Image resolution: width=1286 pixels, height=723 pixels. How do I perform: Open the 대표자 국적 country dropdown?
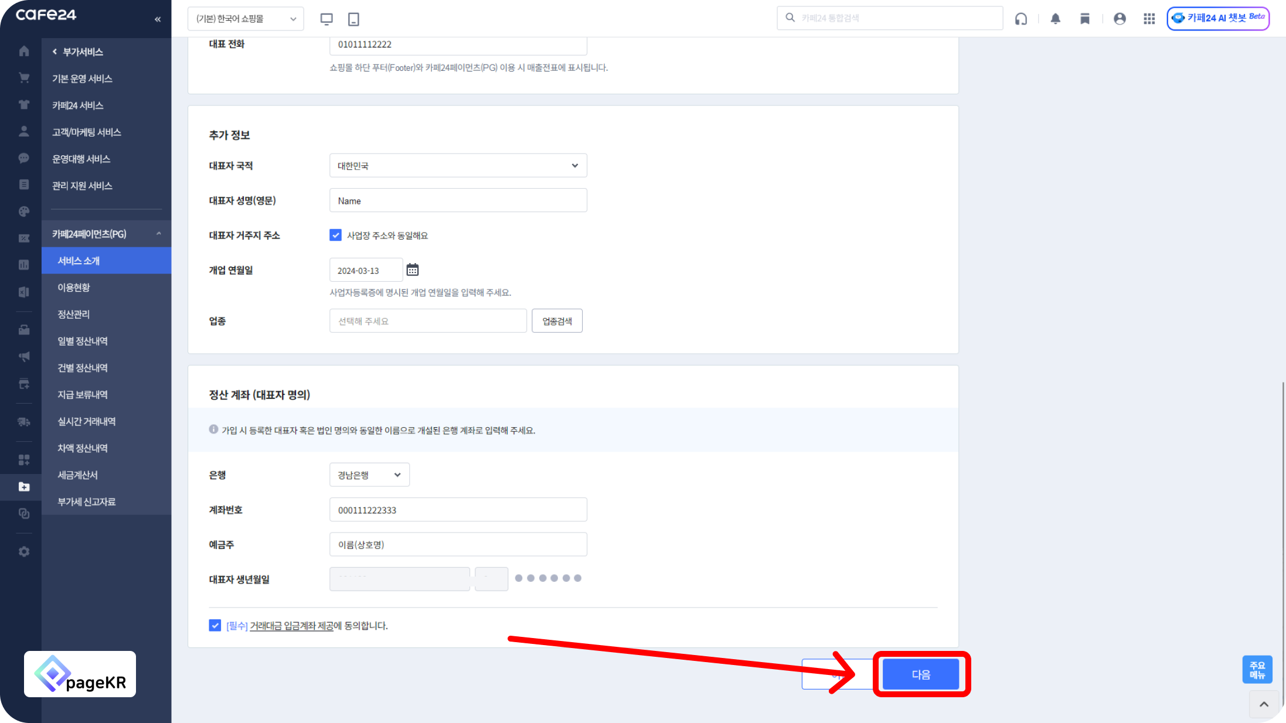pos(458,166)
